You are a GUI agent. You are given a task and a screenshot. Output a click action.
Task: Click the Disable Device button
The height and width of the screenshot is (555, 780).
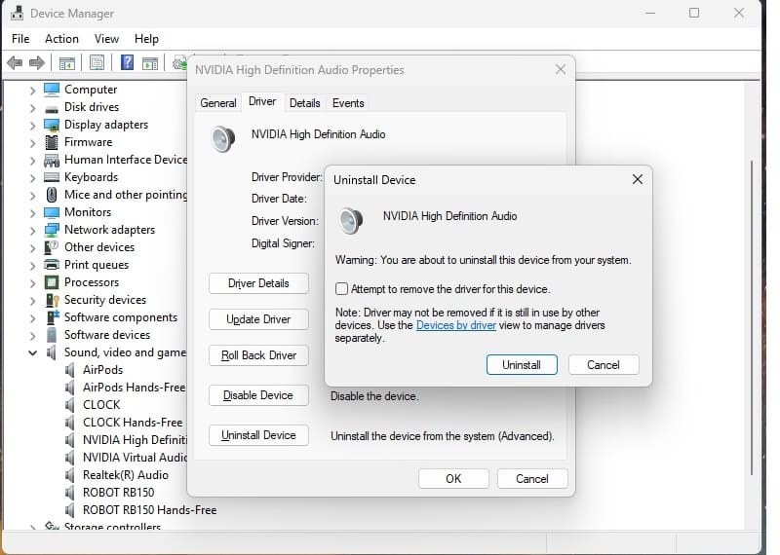click(258, 395)
